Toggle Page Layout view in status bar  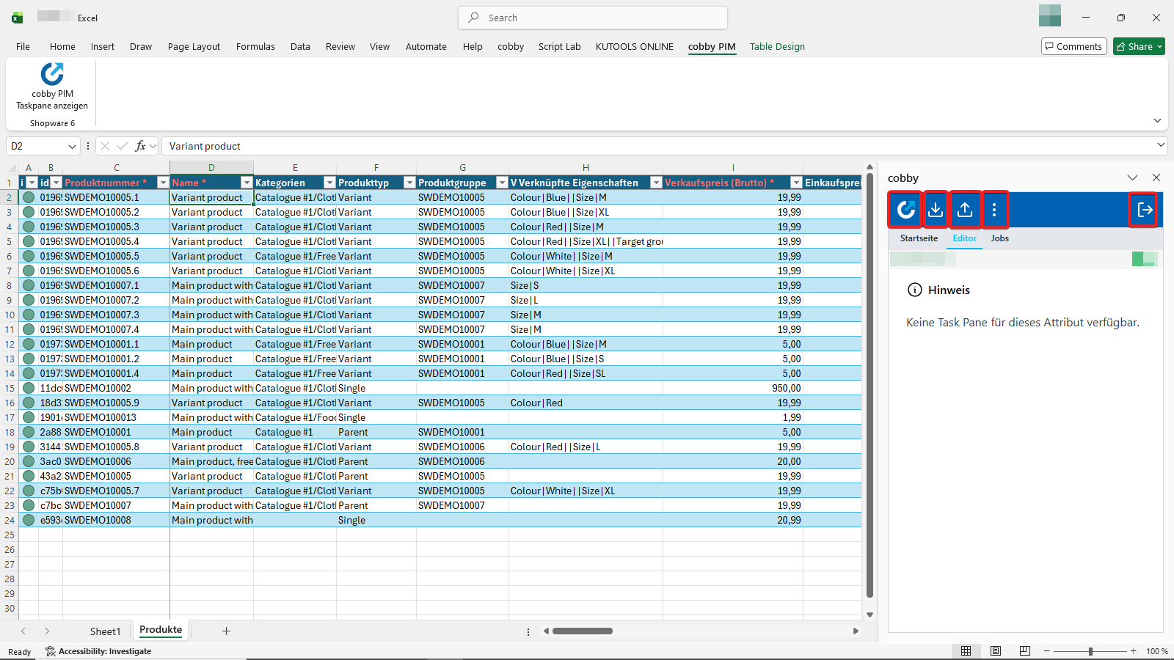pos(995,650)
